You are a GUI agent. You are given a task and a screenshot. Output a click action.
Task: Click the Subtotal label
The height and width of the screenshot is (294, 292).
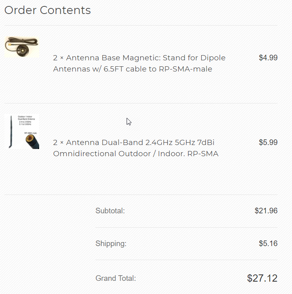110,211
